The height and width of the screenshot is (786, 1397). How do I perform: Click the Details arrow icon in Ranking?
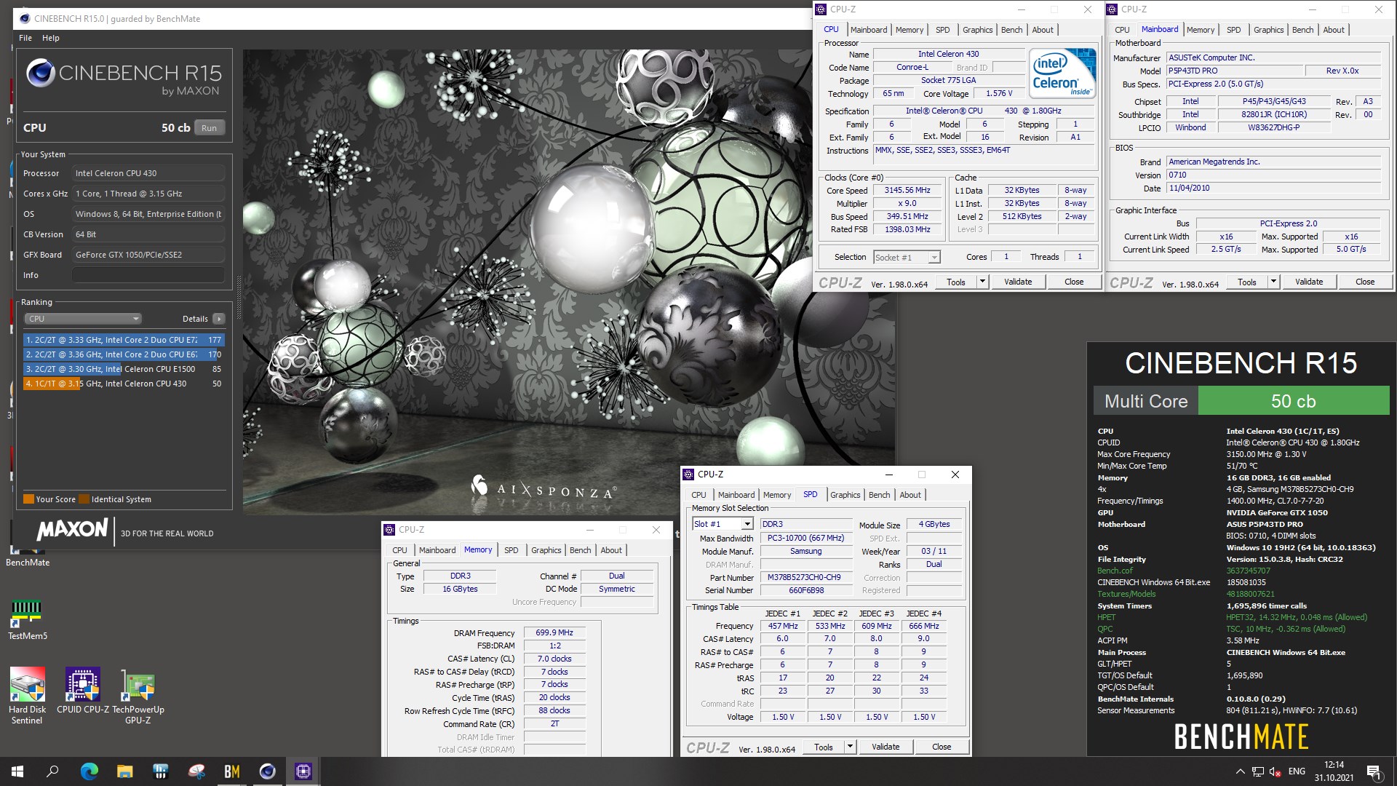pyautogui.click(x=219, y=319)
